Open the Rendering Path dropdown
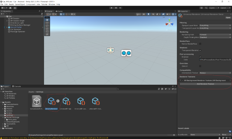This screenshot has height=139, width=232. point(214,34)
